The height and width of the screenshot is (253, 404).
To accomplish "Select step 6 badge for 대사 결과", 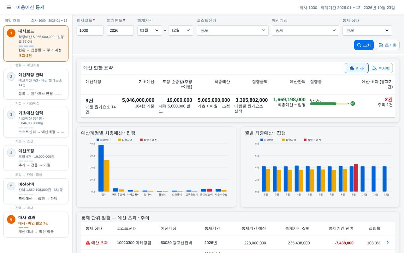I will (11, 219).
